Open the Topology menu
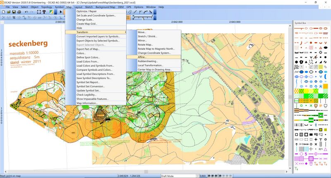The image size is (331, 178). [x=46, y=7]
